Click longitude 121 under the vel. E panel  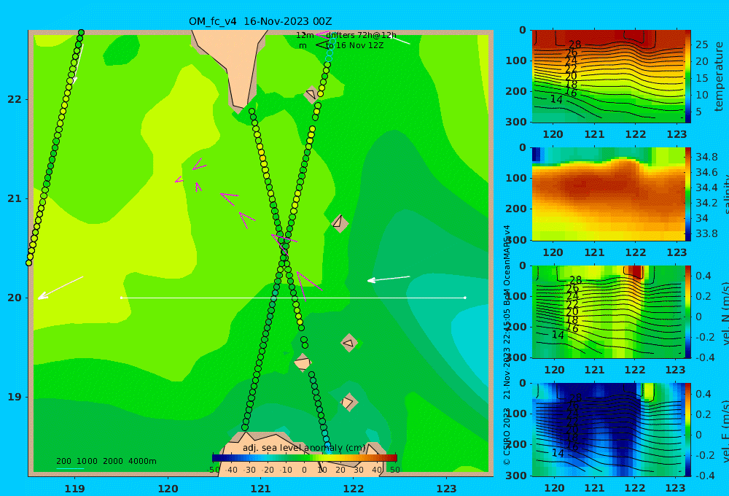(x=594, y=489)
